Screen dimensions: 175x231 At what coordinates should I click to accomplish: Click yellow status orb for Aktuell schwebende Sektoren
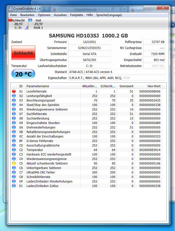(14, 163)
